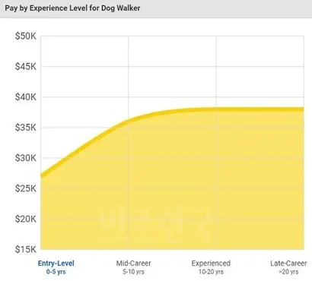Click the $50K axis label
The width and height of the screenshot is (312, 281).
point(26,36)
